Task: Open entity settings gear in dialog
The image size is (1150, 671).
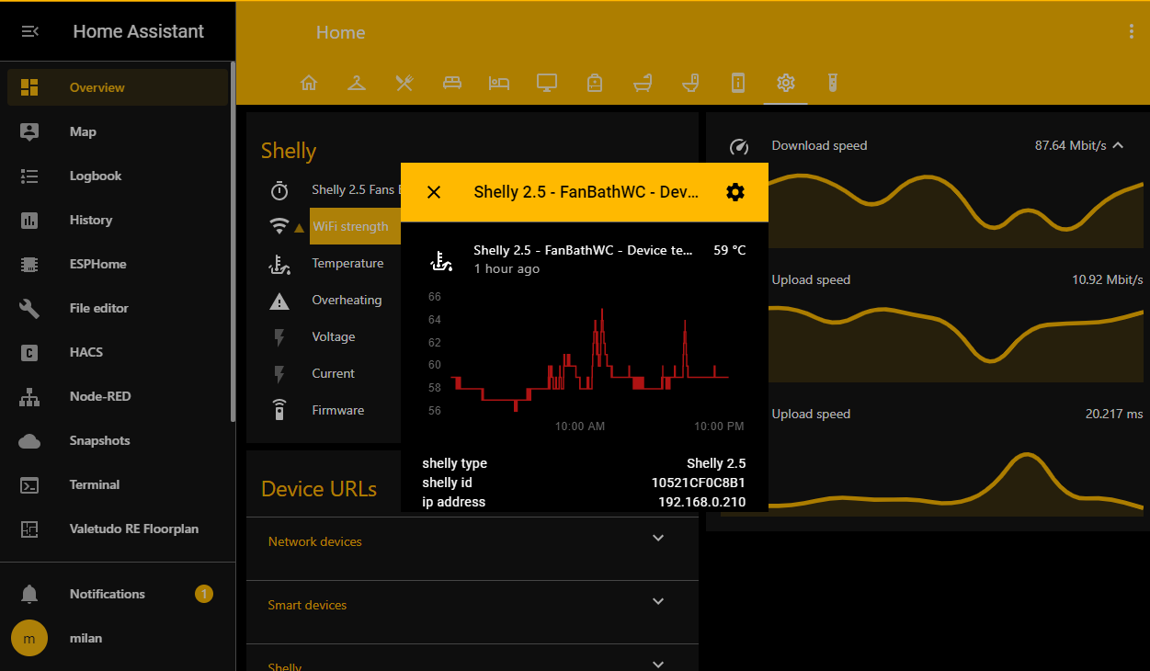Action: coord(734,192)
